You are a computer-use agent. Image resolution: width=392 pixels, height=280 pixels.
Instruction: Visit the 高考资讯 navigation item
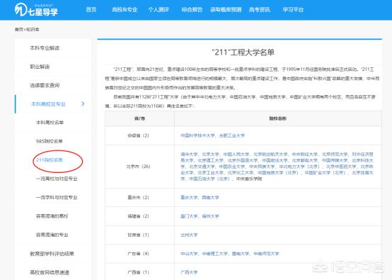pyautogui.click(x=260, y=10)
